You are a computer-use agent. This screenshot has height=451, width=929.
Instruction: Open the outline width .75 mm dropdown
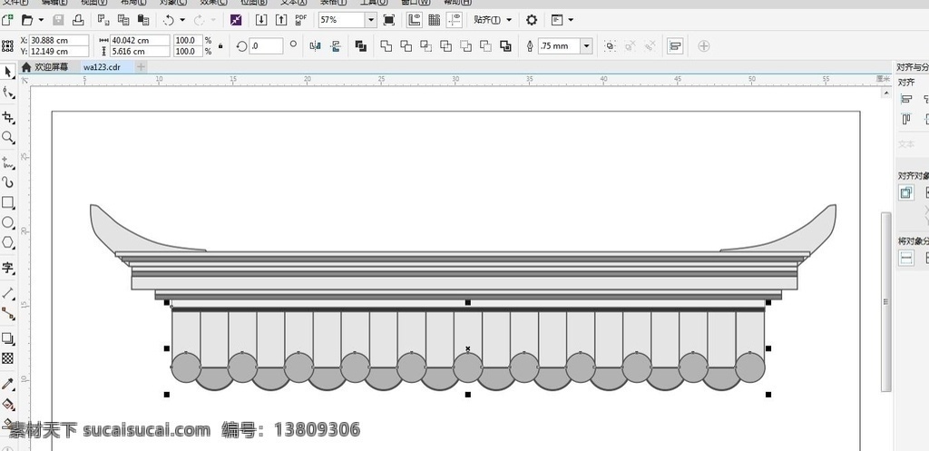click(587, 45)
